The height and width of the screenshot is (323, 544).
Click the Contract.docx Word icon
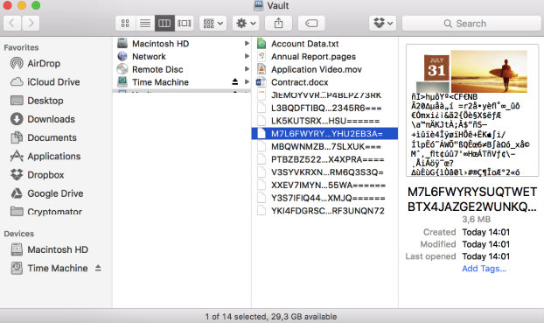coord(261,82)
